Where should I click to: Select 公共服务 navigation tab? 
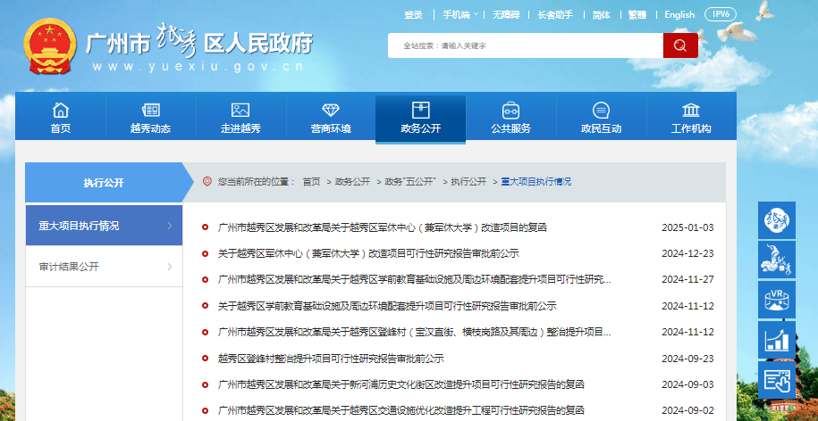(510, 119)
